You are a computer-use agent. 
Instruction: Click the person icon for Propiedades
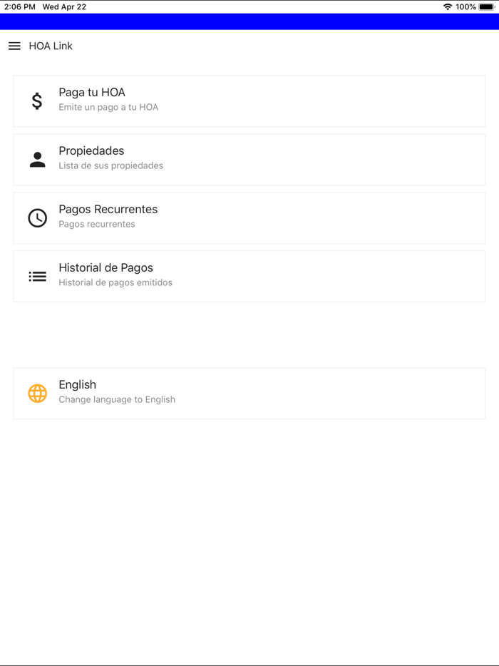pos(37,160)
